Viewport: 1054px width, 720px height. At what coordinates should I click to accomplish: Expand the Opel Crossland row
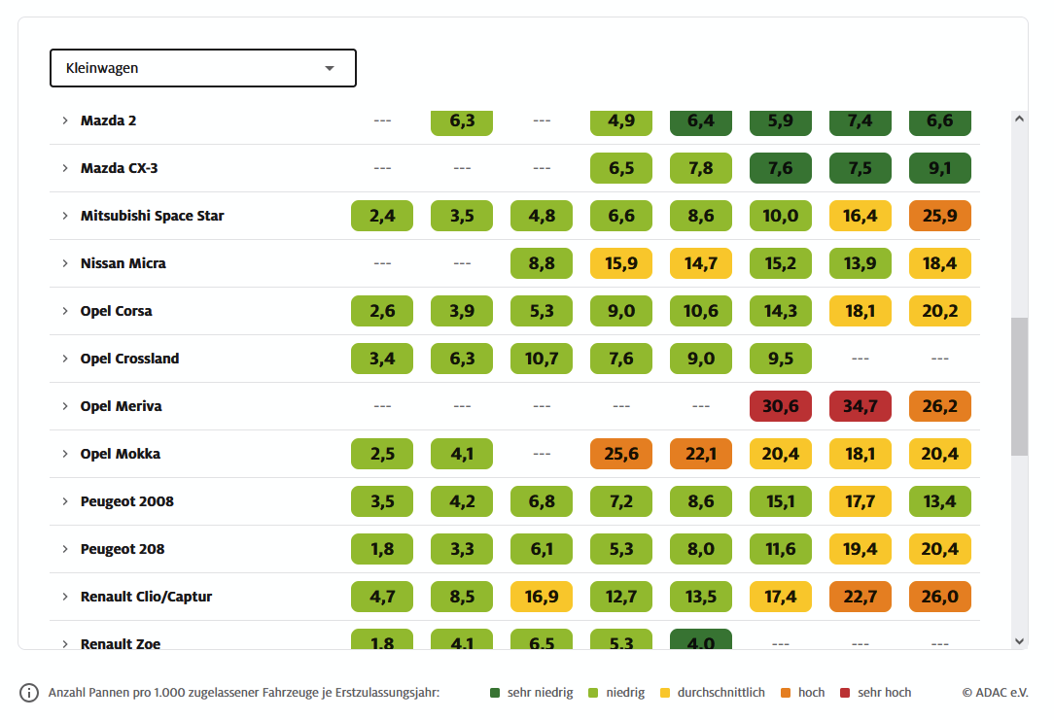(65, 359)
